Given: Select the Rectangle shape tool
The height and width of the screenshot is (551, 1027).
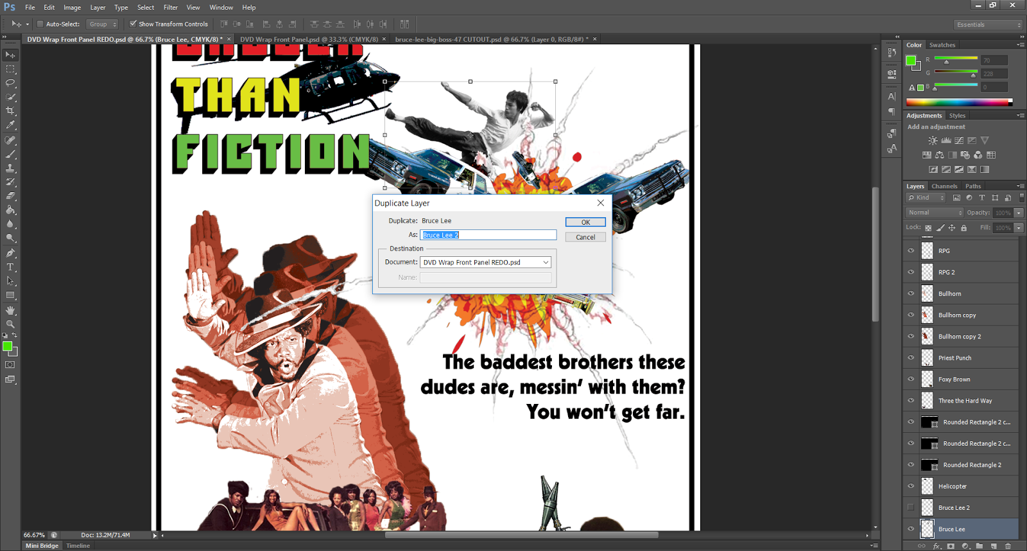Looking at the screenshot, I should pos(10,295).
